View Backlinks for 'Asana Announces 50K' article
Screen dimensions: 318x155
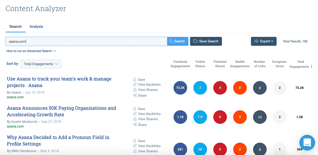[147, 114]
